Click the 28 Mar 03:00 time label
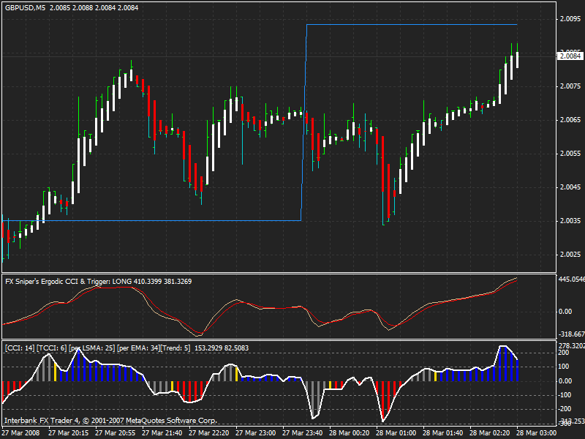Viewport: 585px width, 439px height. point(537,433)
